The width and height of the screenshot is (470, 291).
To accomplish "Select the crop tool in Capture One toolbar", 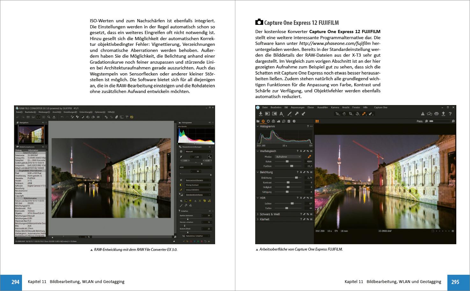I will 351,114.
